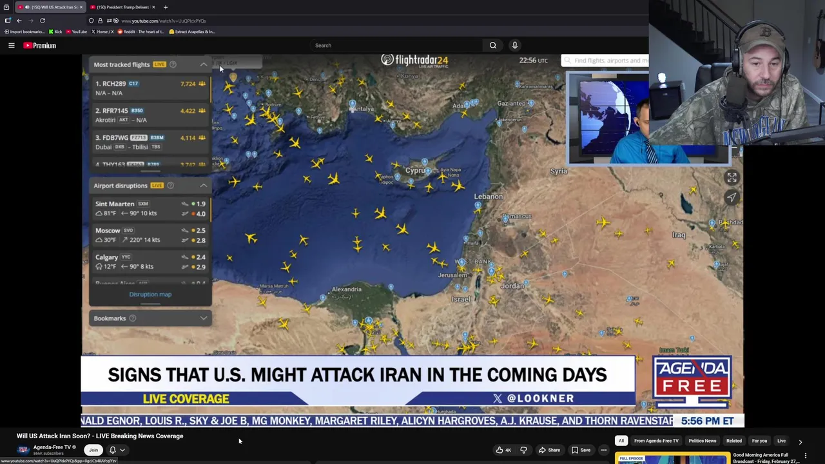Open options menu for Good Morning America video
The image size is (825, 464).
point(805,456)
